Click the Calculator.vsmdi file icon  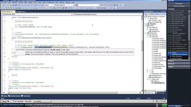tap(150, 20)
